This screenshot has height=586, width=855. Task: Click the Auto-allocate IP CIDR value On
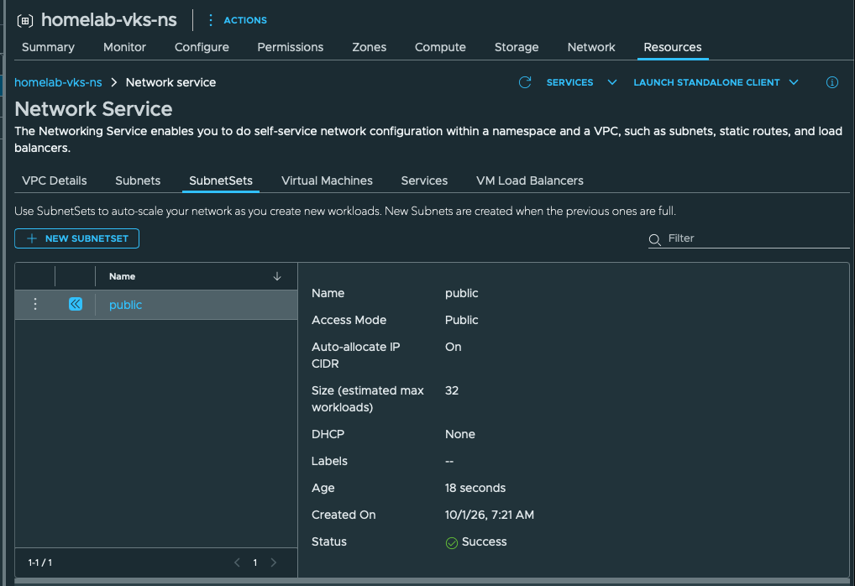point(454,347)
